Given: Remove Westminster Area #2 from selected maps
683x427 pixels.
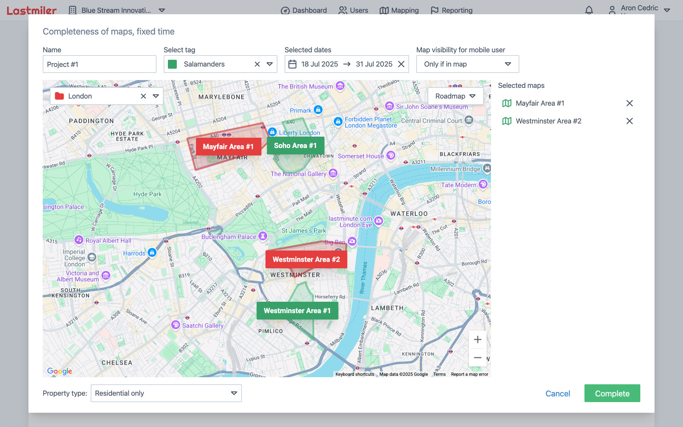Looking at the screenshot, I should point(630,121).
